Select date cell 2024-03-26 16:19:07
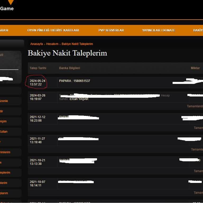Image resolution: width=203 pixels, height=203 pixels. (38, 97)
